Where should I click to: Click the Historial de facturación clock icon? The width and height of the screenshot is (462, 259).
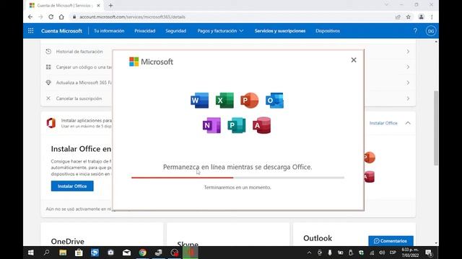(x=48, y=51)
